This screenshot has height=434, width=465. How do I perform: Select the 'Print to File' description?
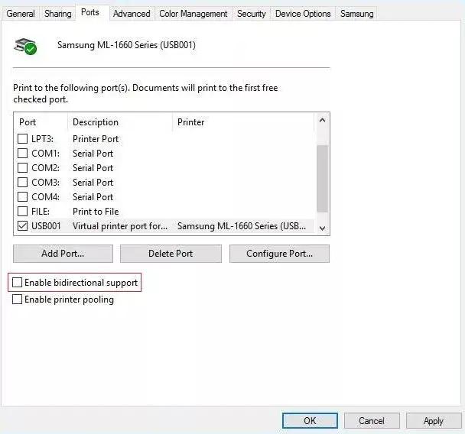point(96,211)
